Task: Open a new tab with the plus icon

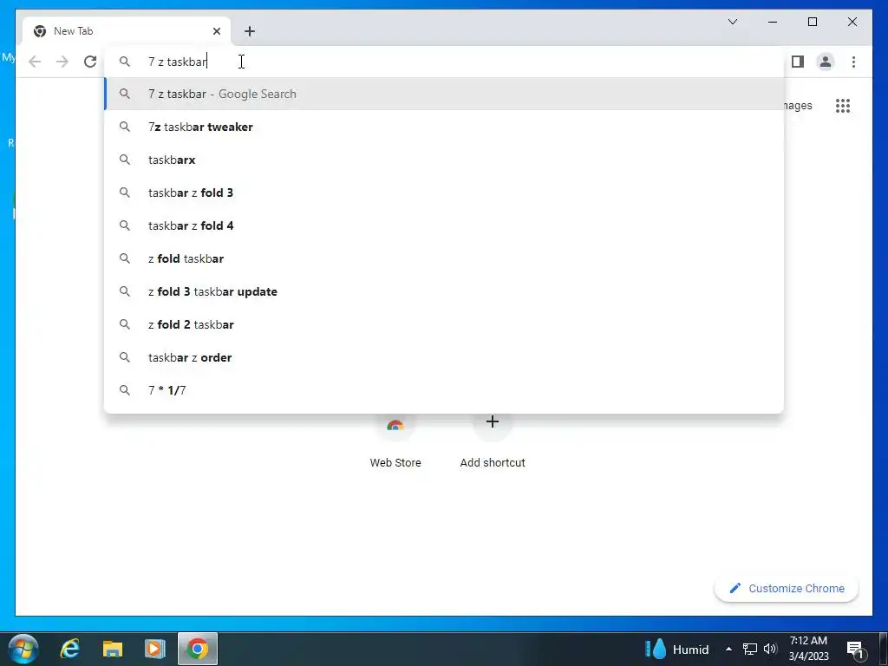Action: coord(250,31)
